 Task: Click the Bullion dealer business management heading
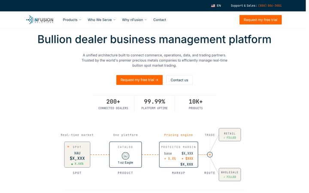point(154,39)
